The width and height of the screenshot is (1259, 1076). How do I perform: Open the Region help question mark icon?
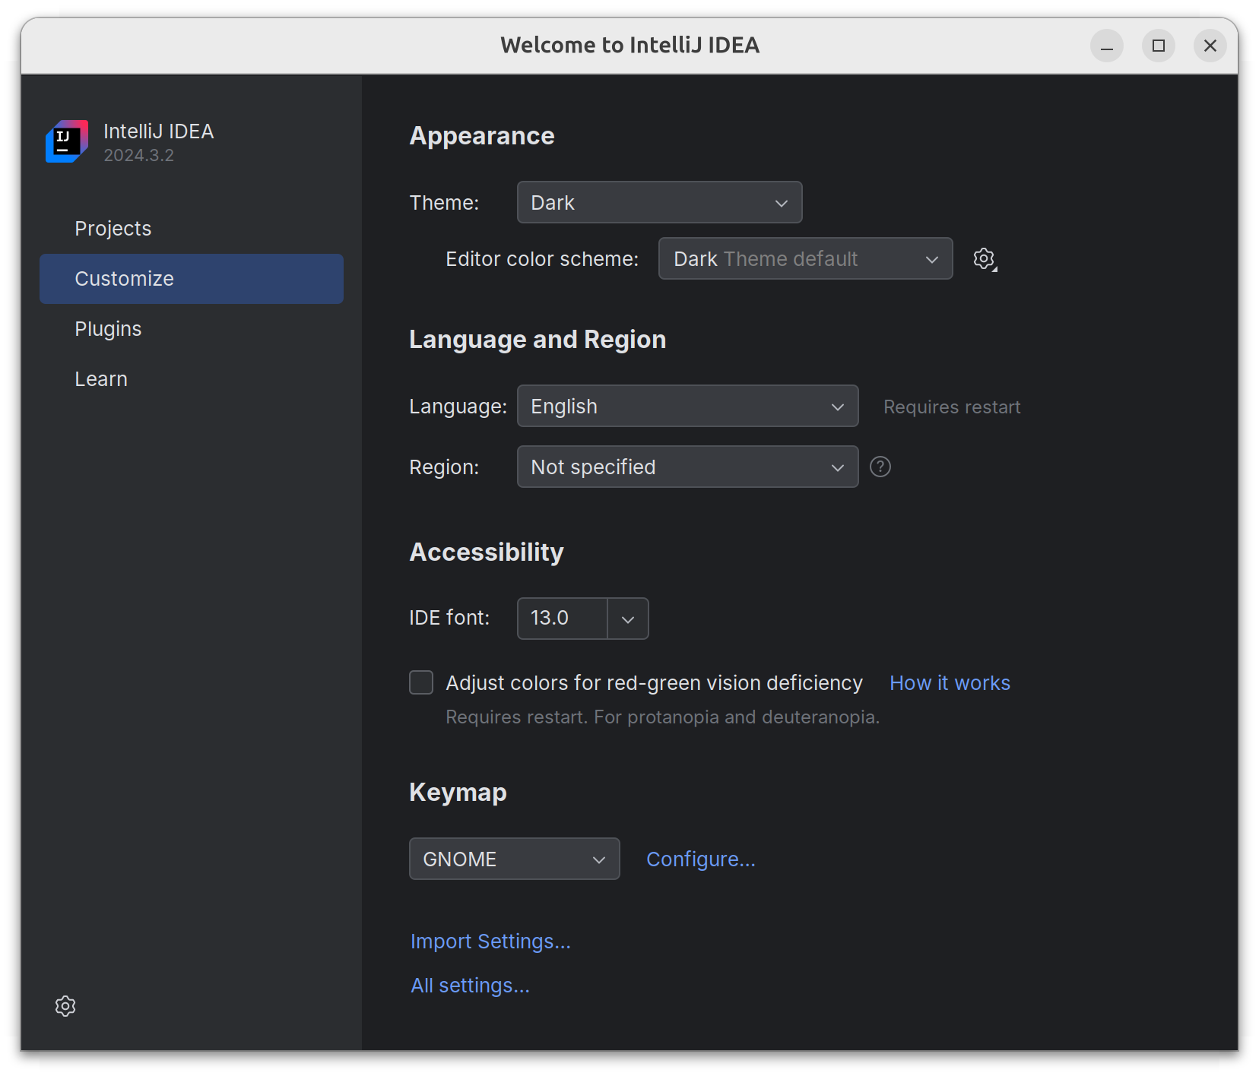tap(880, 467)
